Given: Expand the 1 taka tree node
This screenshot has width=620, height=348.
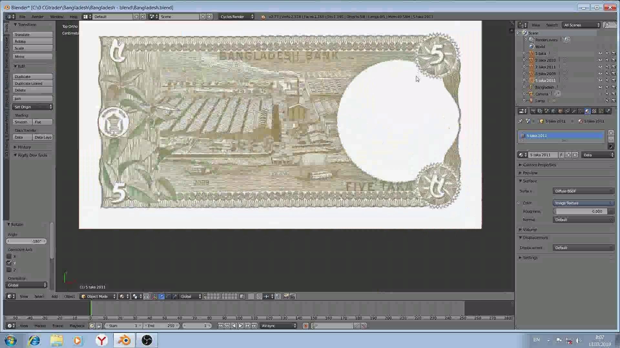Looking at the screenshot, I should point(524,53).
